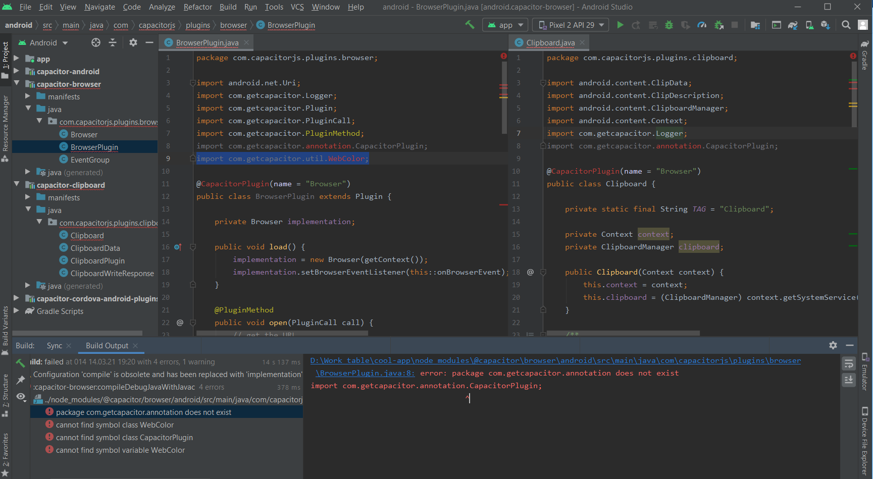The image size is (873, 479).
Task: Hide the Project panel with minus icon
Action: coord(149,42)
